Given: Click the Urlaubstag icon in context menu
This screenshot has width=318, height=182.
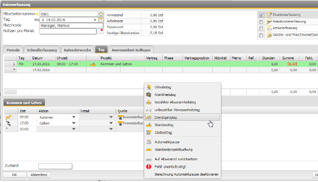Looking at the screenshot, I should tap(149, 87).
